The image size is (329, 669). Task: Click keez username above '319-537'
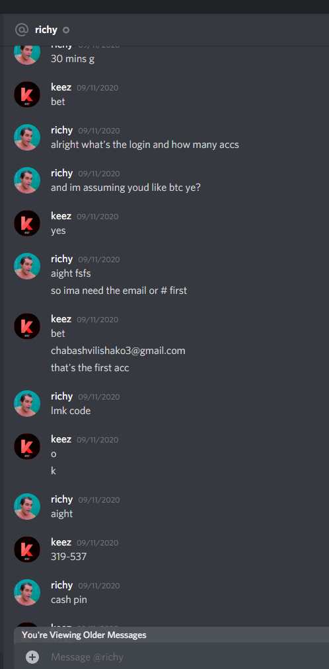61,542
